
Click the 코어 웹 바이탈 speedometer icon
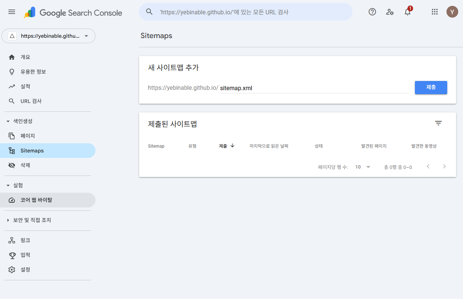12,200
